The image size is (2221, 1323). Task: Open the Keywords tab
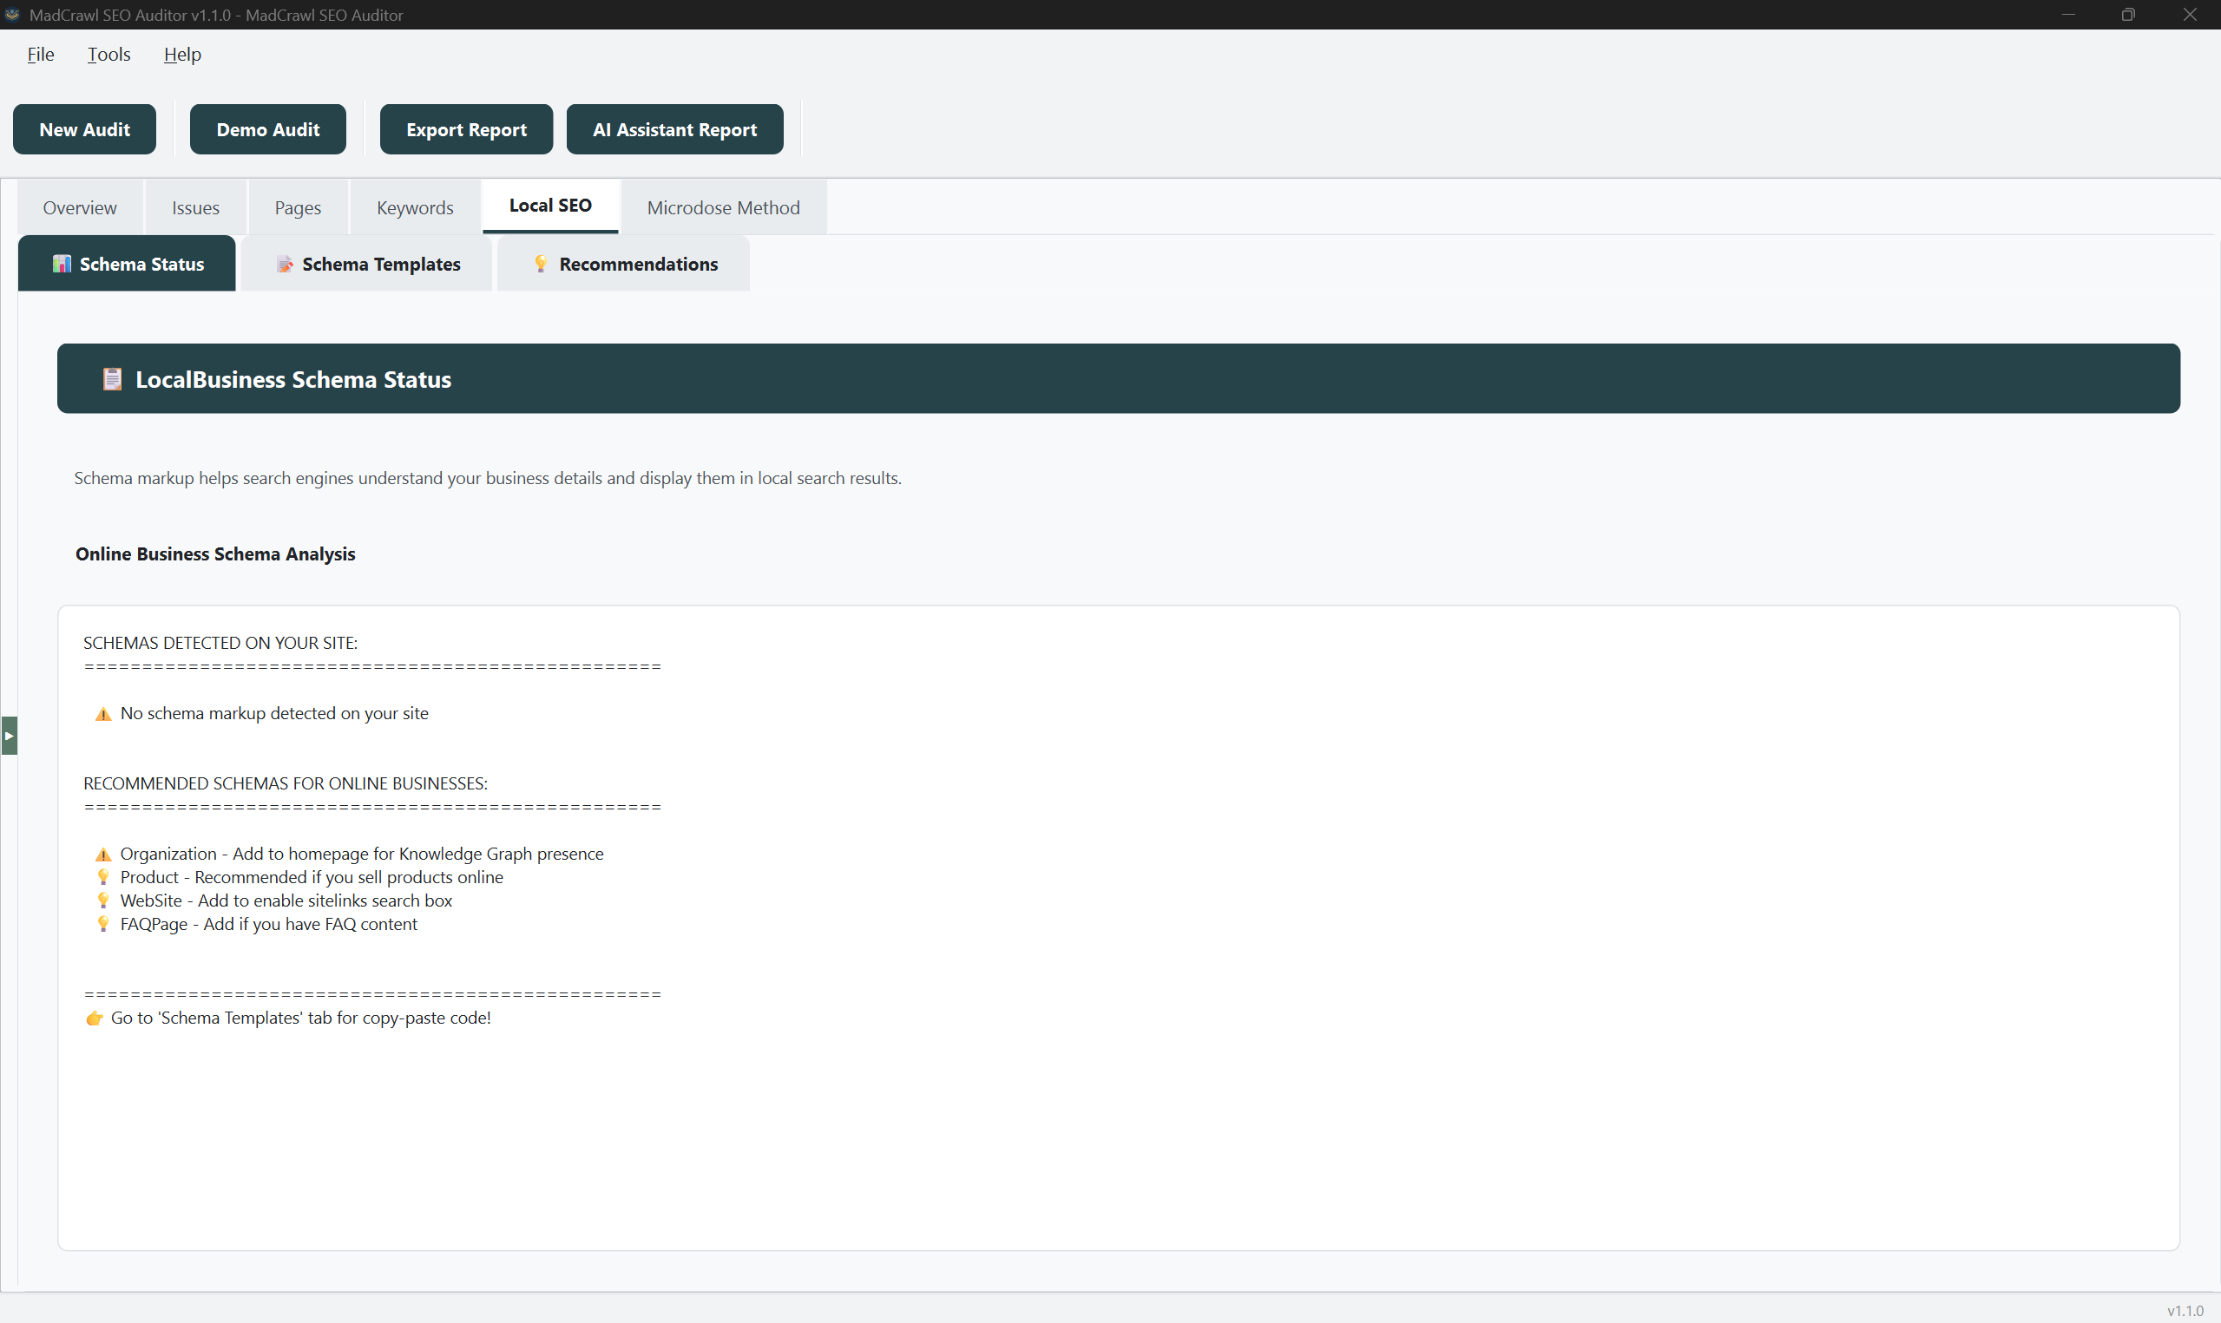[415, 207]
